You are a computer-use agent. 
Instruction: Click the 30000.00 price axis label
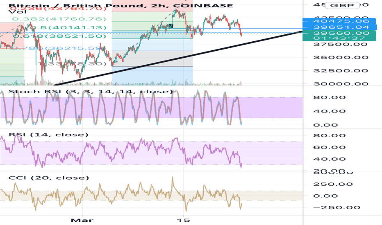pyautogui.click(x=341, y=84)
